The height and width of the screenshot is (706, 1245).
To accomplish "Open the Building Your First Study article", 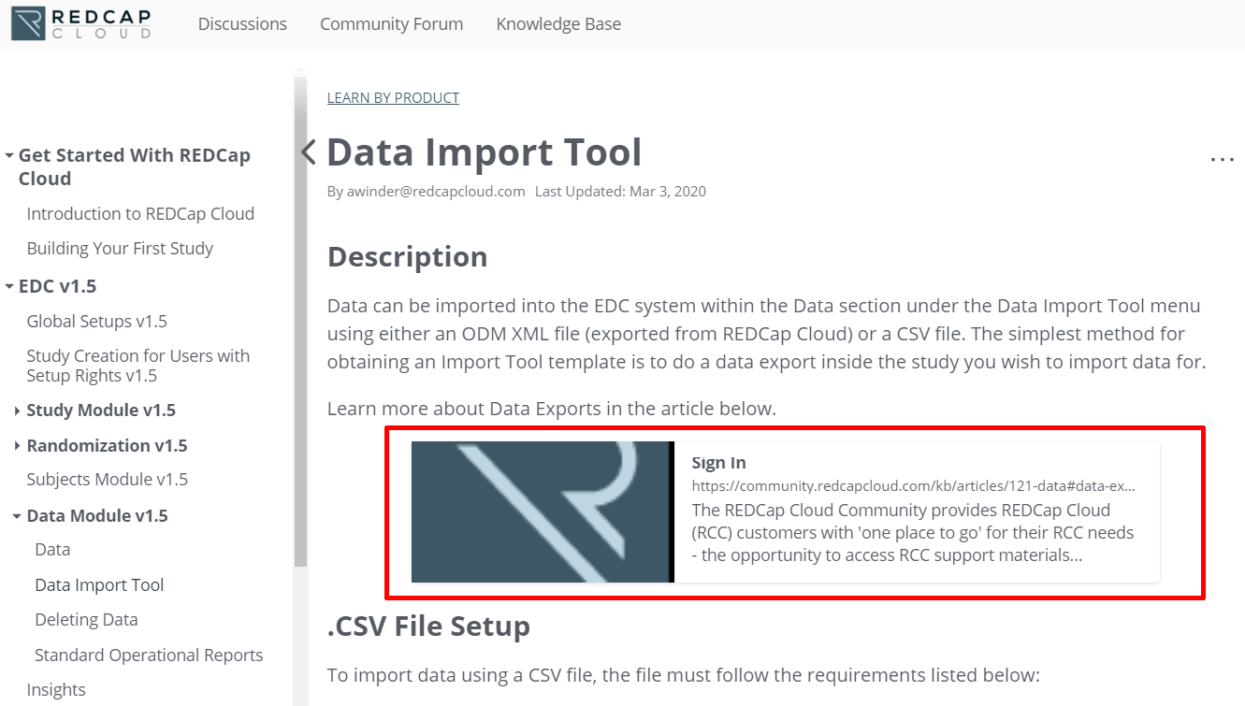I will [120, 249].
